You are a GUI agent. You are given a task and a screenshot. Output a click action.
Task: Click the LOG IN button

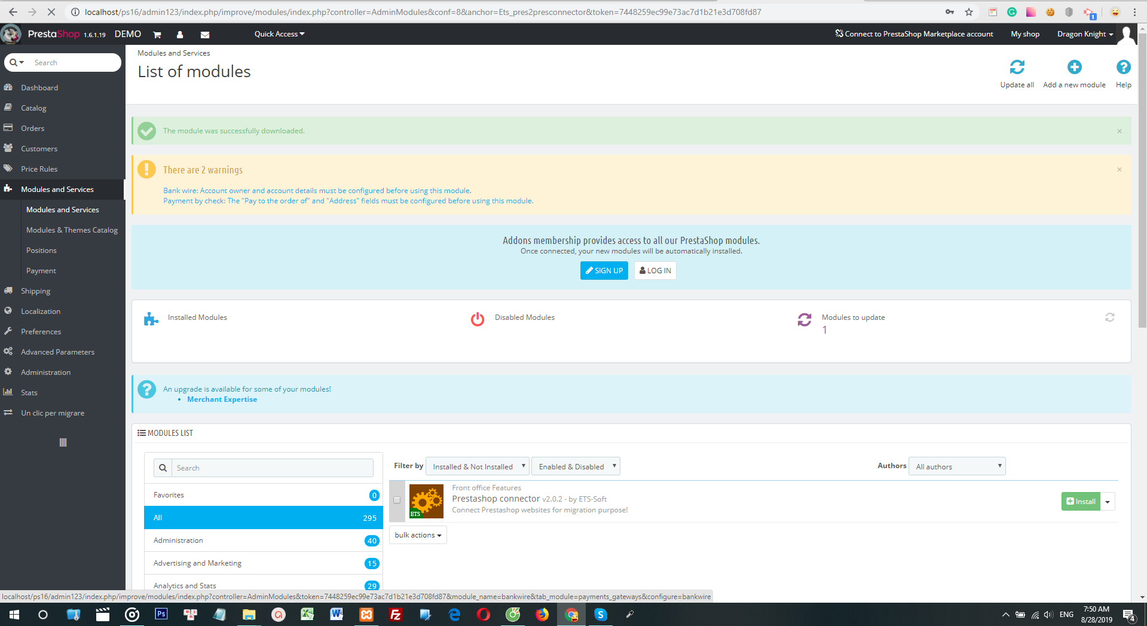(655, 271)
